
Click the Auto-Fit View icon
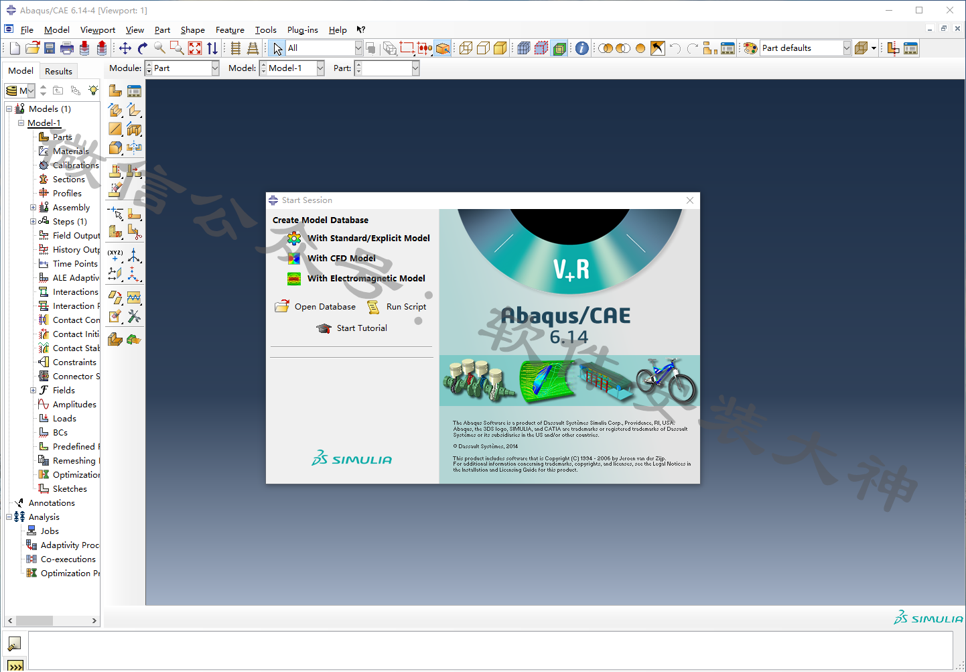click(x=195, y=48)
